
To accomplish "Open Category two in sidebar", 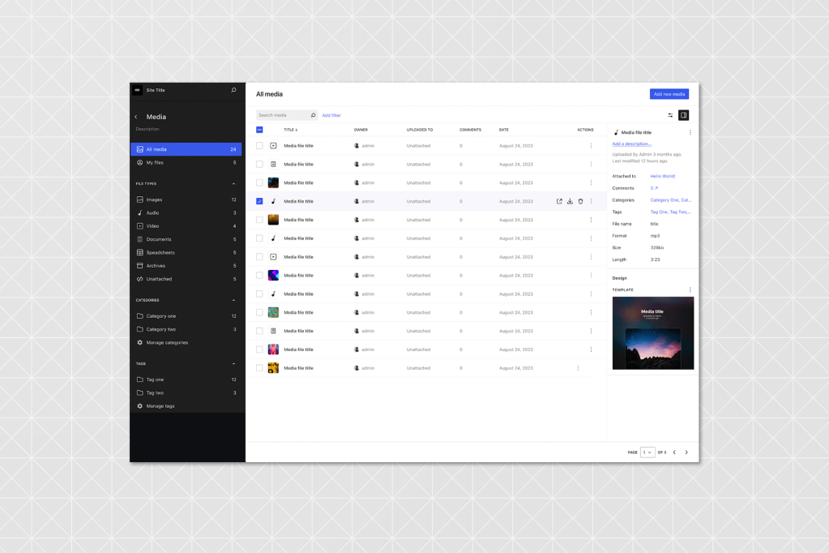I will click(186, 329).
